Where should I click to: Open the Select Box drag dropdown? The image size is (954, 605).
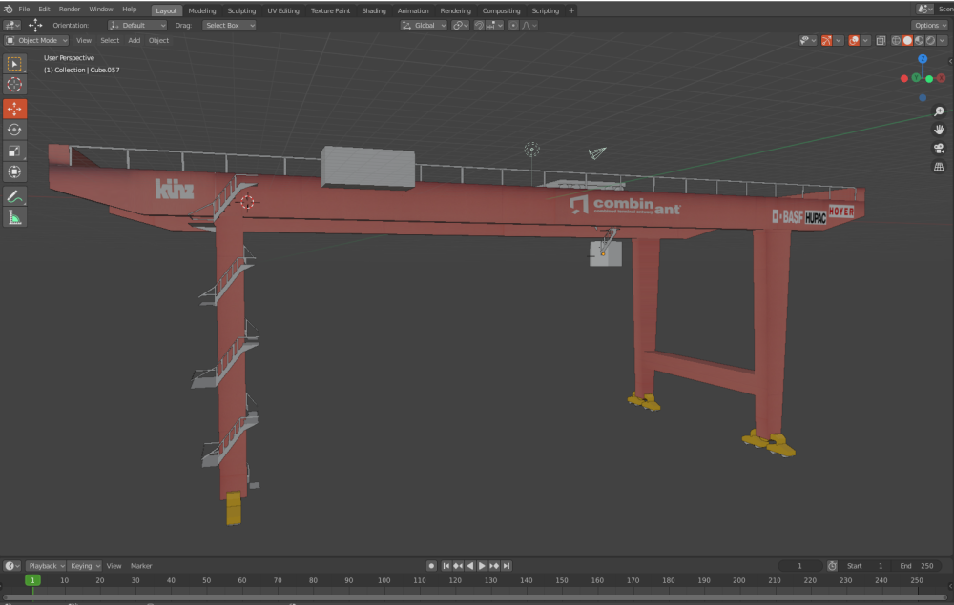229,25
